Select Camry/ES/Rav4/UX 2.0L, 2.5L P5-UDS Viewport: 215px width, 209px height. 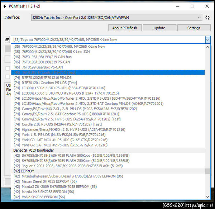(x=108, y=109)
